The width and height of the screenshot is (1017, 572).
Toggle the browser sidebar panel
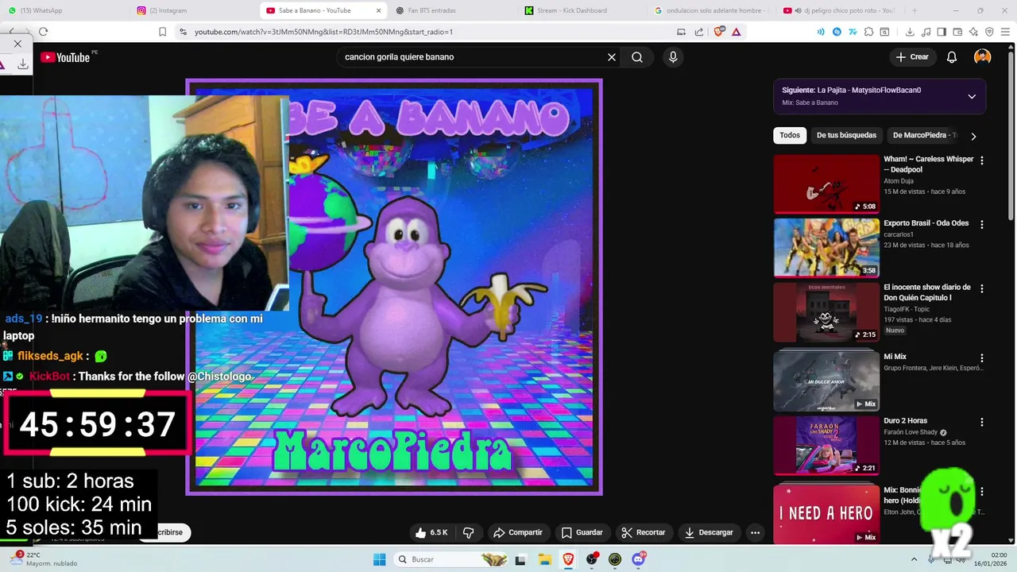[x=942, y=32]
